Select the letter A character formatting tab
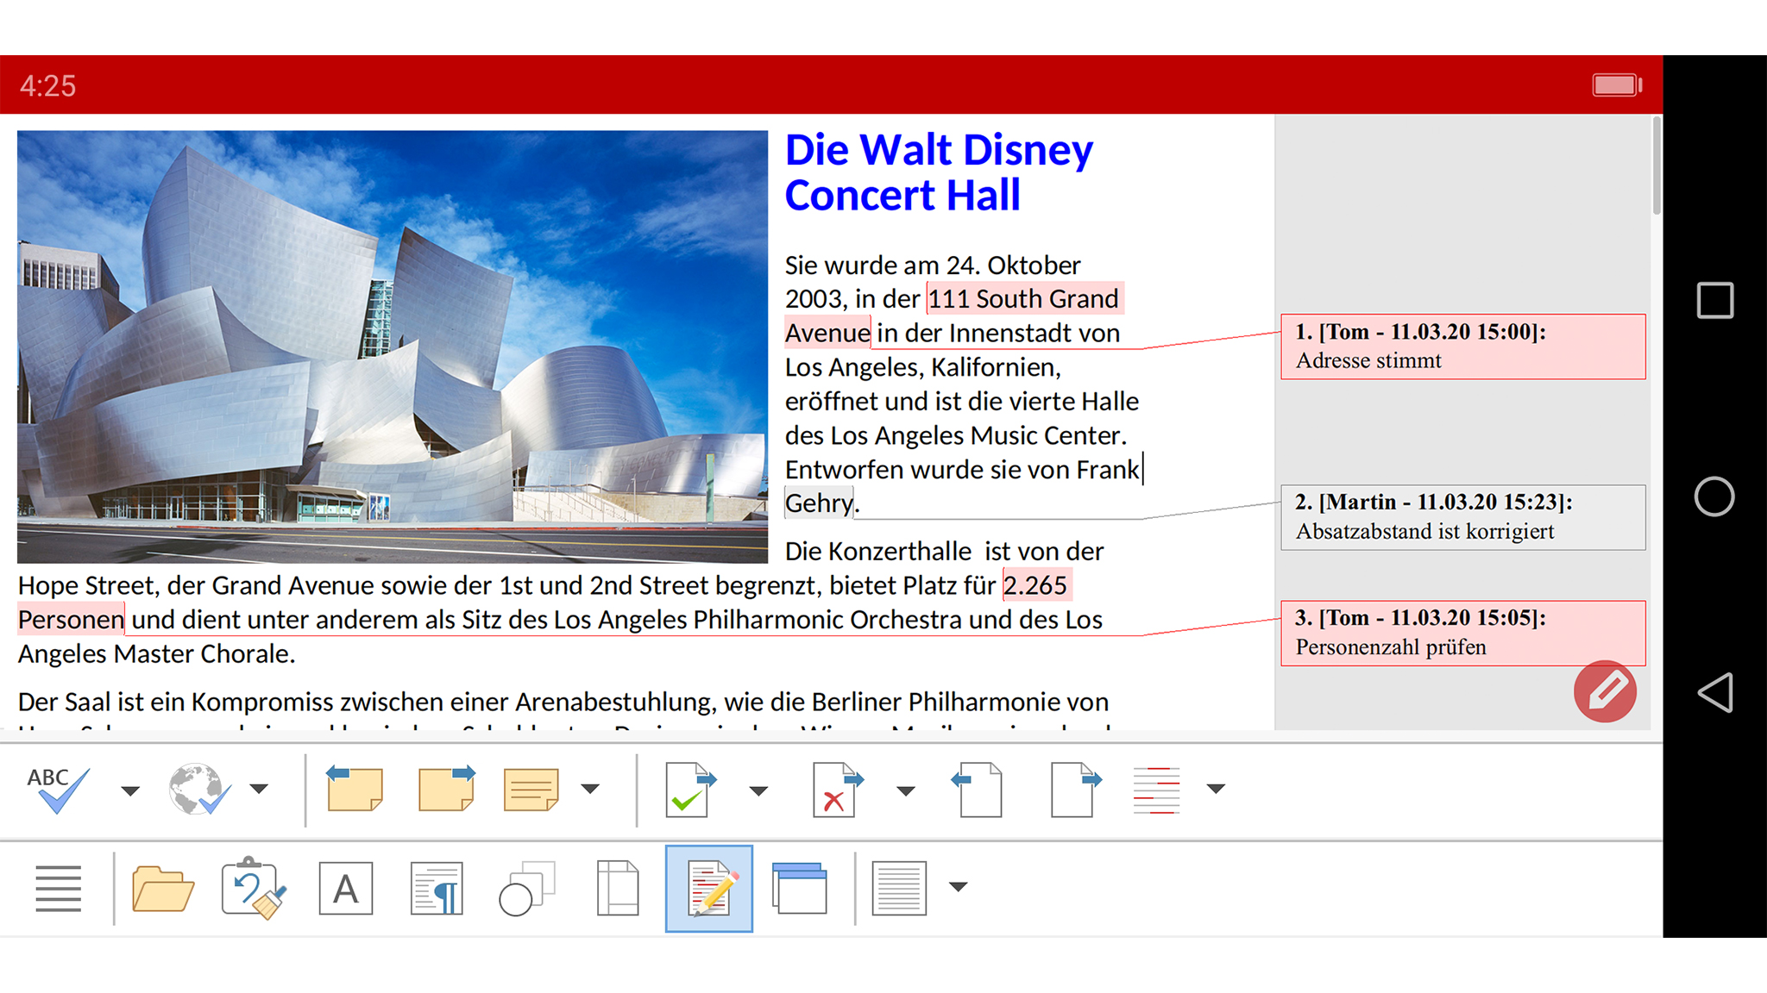 coord(346,888)
